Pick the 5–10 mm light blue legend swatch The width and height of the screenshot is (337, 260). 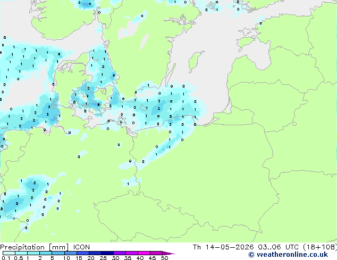tap(58, 253)
